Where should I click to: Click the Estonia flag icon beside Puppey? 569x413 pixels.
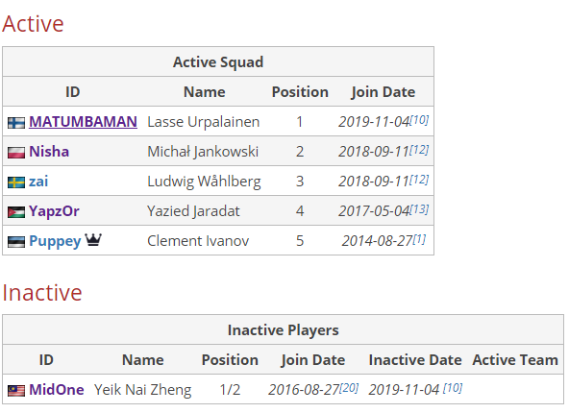pyautogui.click(x=16, y=242)
